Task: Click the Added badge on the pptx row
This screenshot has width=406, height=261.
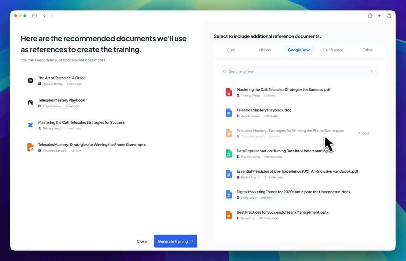Action: point(363,133)
